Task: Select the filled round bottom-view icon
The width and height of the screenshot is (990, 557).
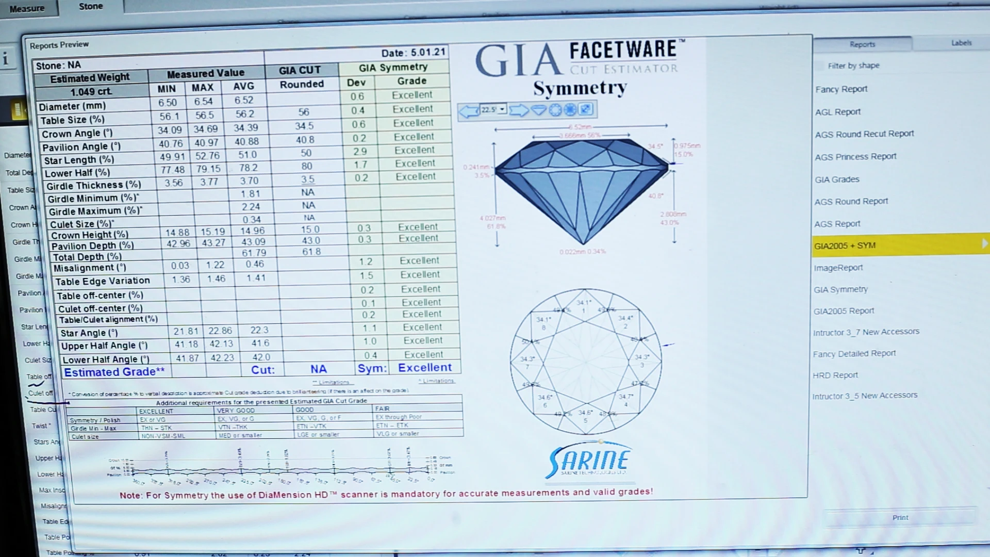Action: pos(570,109)
